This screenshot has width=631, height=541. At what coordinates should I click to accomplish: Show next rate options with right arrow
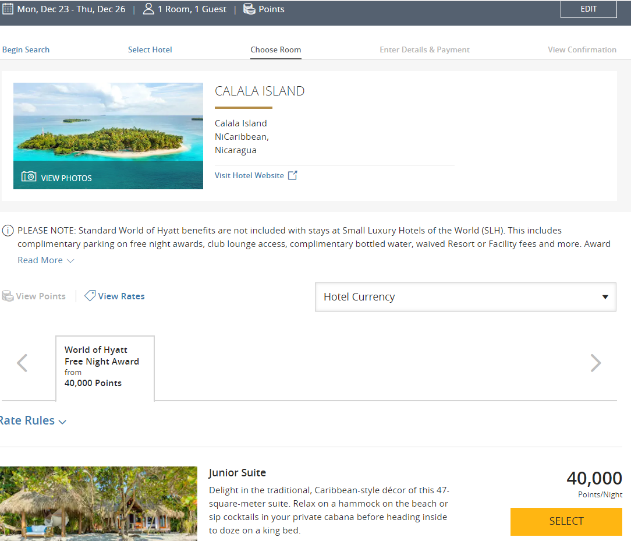pyautogui.click(x=595, y=363)
